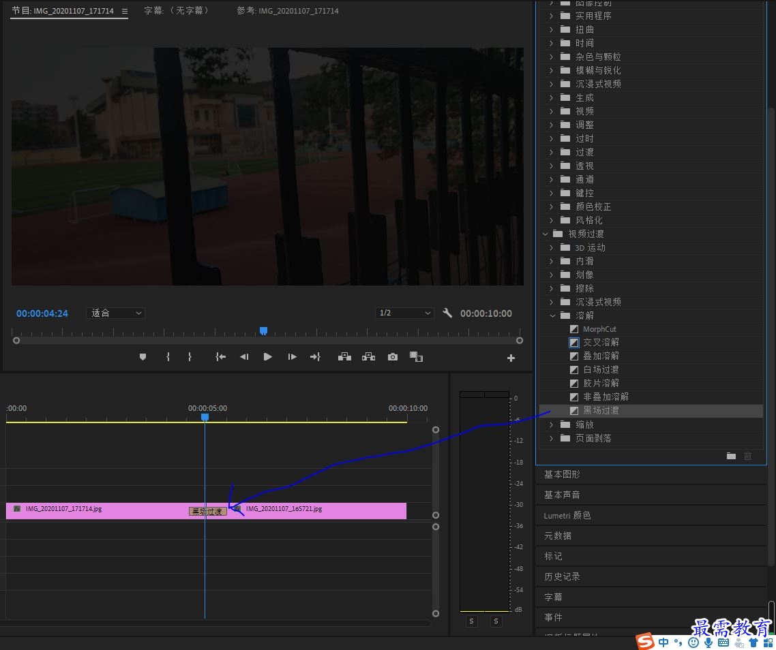The width and height of the screenshot is (776, 650).
Task: Export frame with the camera icon
Action: (x=393, y=356)
